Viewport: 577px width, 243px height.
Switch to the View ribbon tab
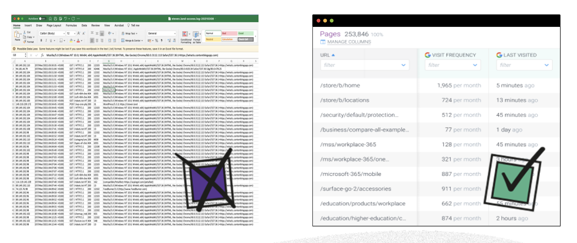(x=107, y=26)
